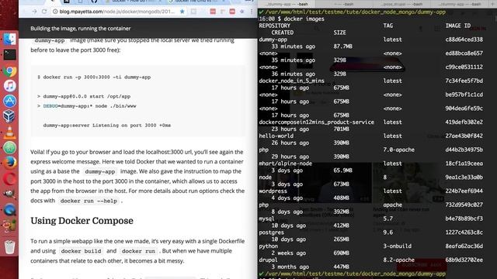Click 'Using Docker Compose' heading
497x279 pixels.
[82, 220]
